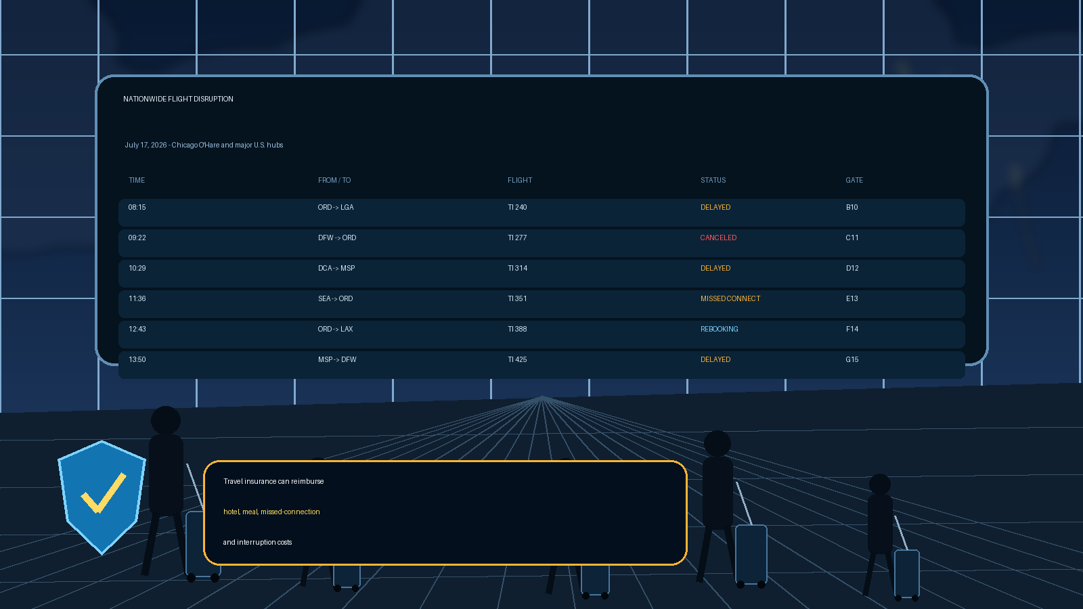This screenshot has width=1083, height=609.
Task: Click the DCA -> MSP route text
Action: pos(336,269)
